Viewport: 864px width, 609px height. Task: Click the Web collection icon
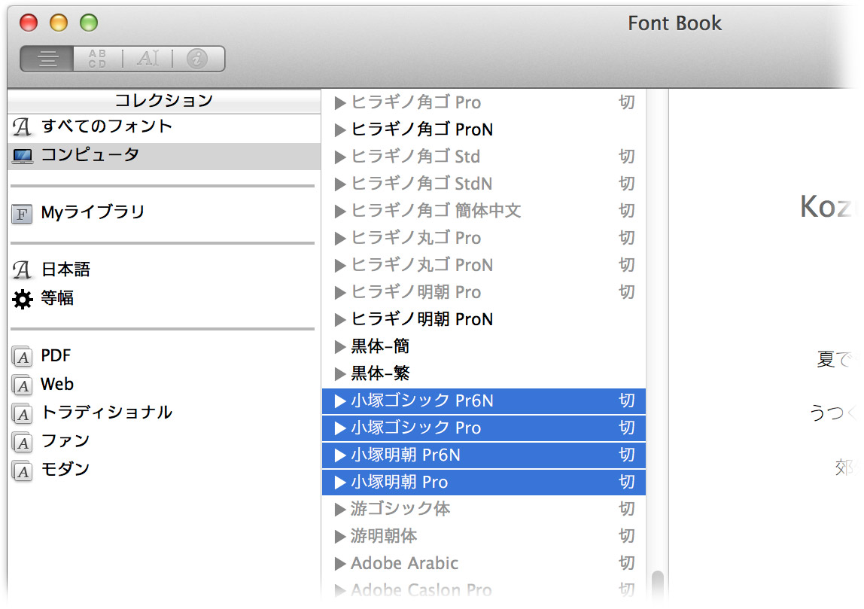click(x=22, y=385)
